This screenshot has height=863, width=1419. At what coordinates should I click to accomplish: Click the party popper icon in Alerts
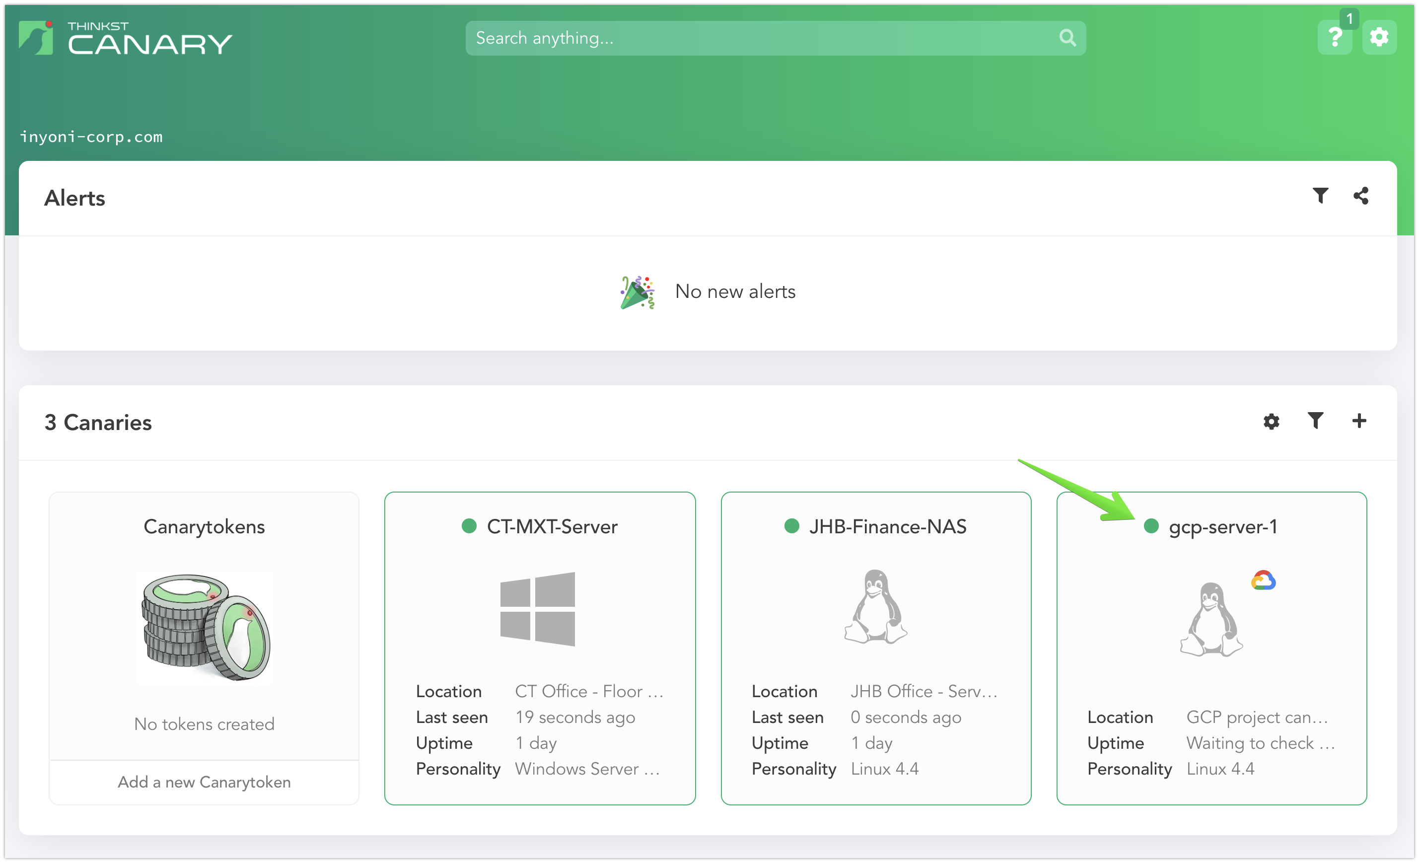click(x=637, y=292)
